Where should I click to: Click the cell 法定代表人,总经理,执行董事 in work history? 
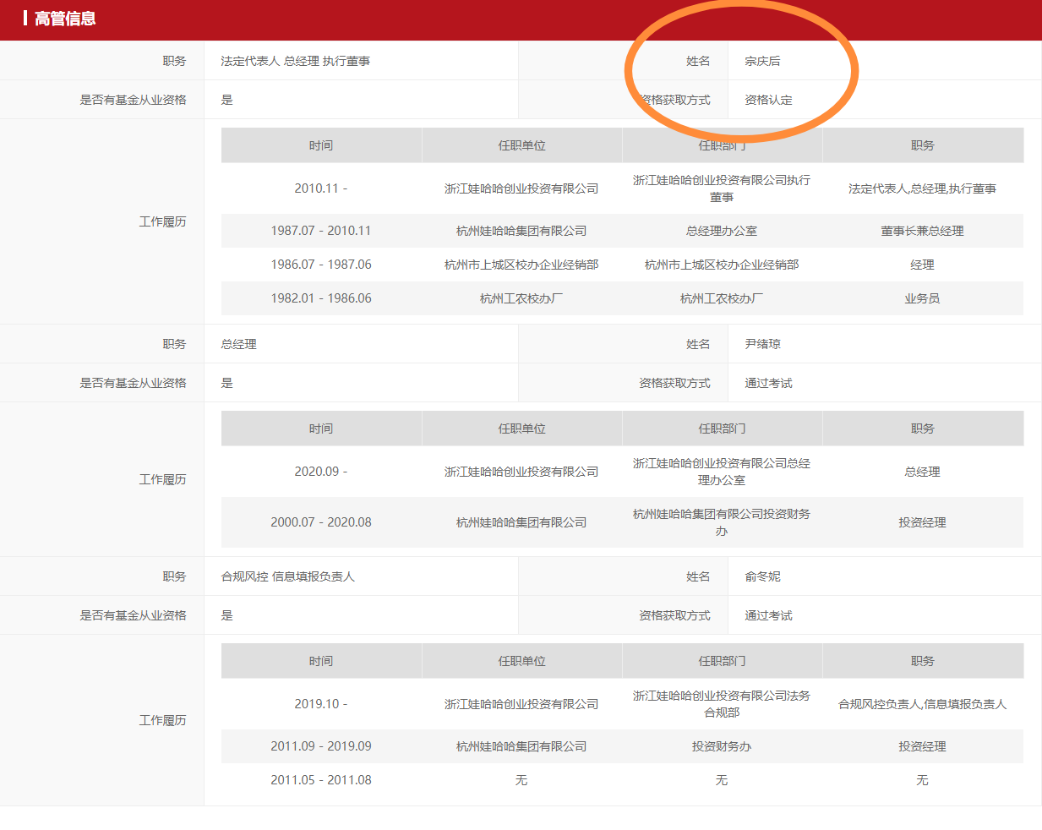922,188
